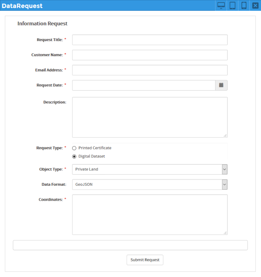The height and width of the screenshot is (277, 261).
Task: Switch to tablet preview icon
Action: [x=232, y=6]
